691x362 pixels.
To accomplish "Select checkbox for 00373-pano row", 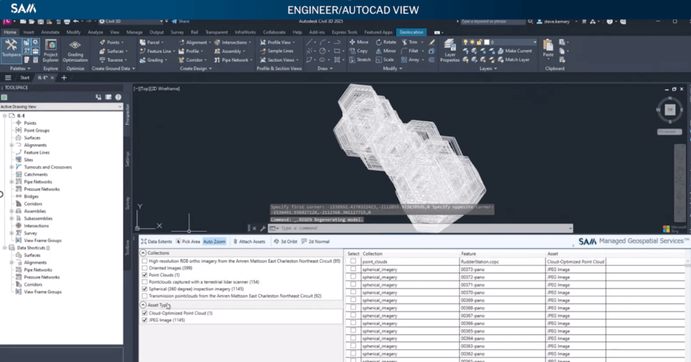I will 353,269.
